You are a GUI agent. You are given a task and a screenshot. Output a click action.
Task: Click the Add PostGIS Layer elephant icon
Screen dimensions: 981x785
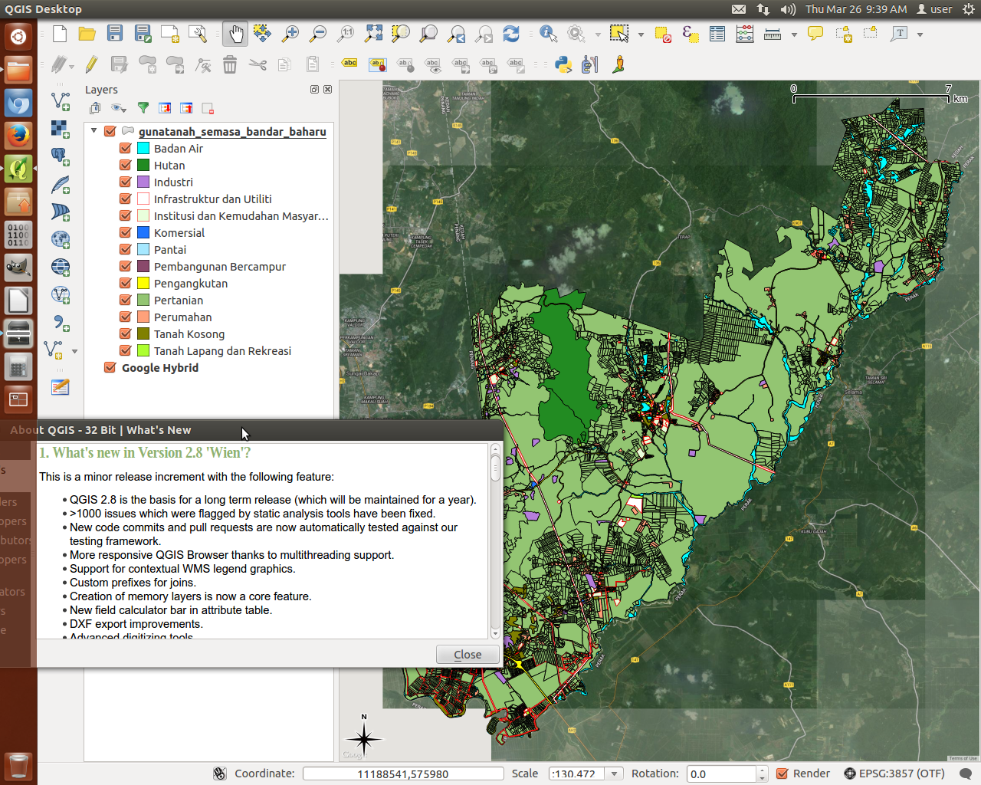[x=61, y=156]
